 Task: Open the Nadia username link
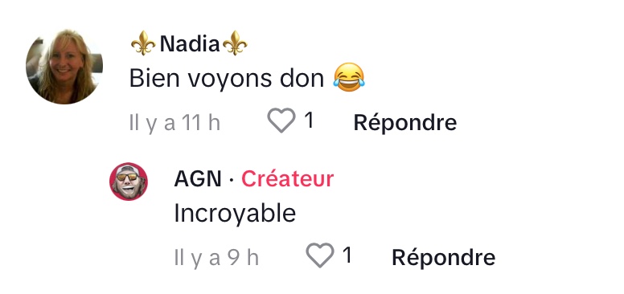[x=190, y=43]
